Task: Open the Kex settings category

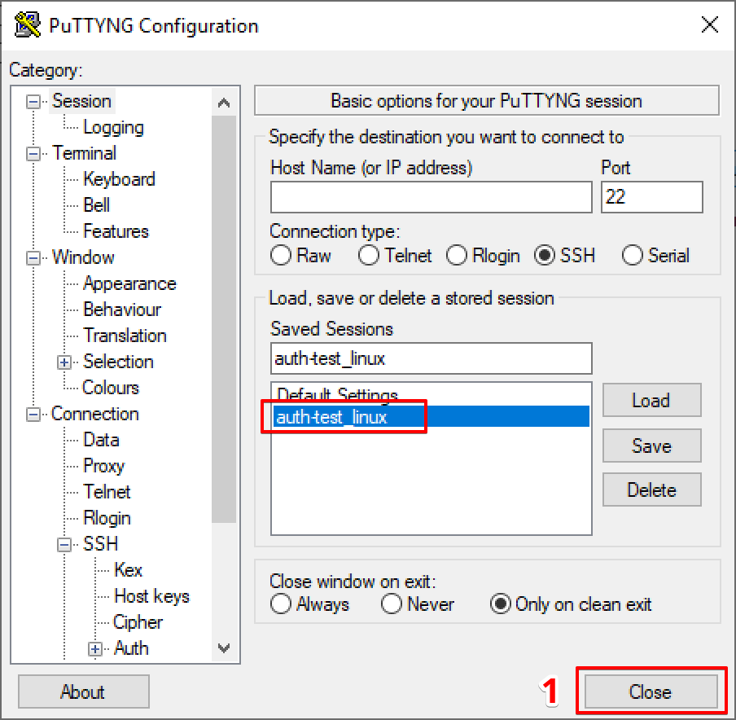Action: coord(128,569)
